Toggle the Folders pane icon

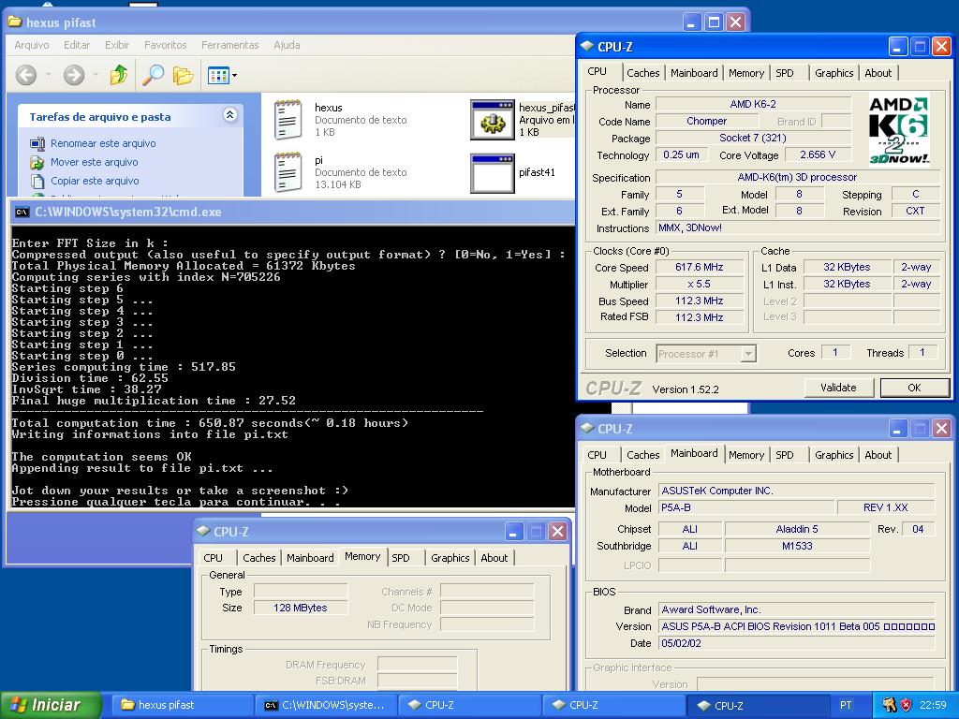tap(183, 76)
